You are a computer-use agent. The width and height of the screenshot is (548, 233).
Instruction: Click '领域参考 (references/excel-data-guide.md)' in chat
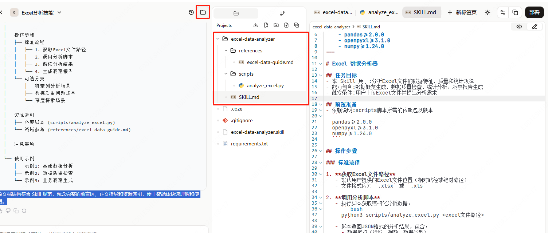(x=77, y=130)
